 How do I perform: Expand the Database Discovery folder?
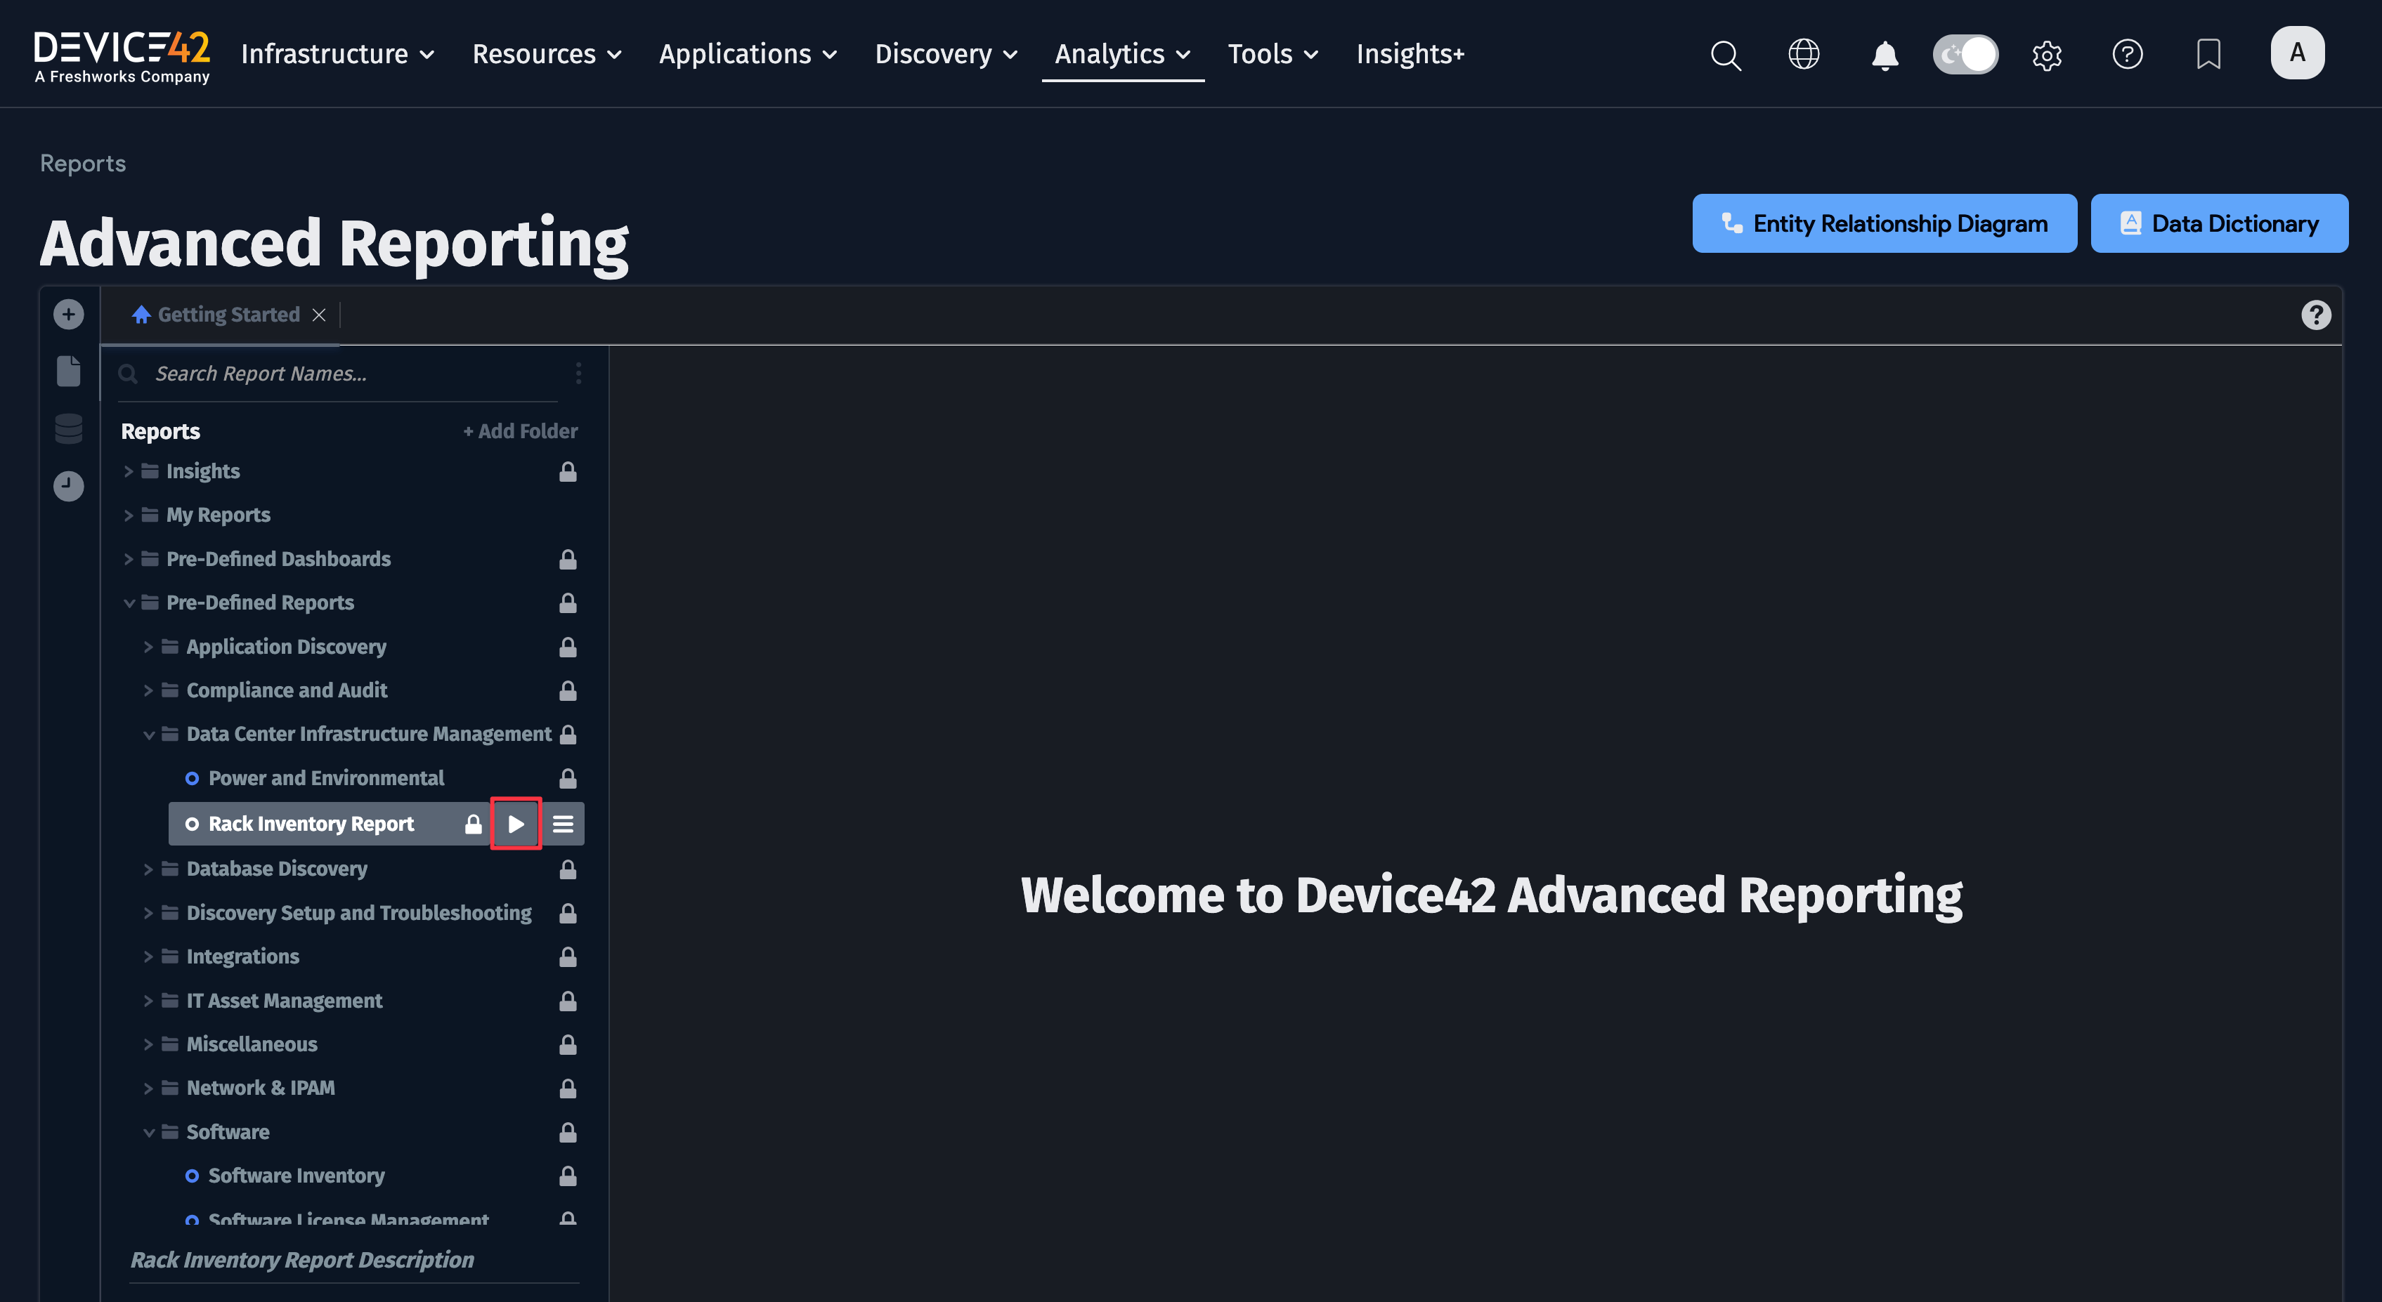pyautogui.click(x=148, y=869)
